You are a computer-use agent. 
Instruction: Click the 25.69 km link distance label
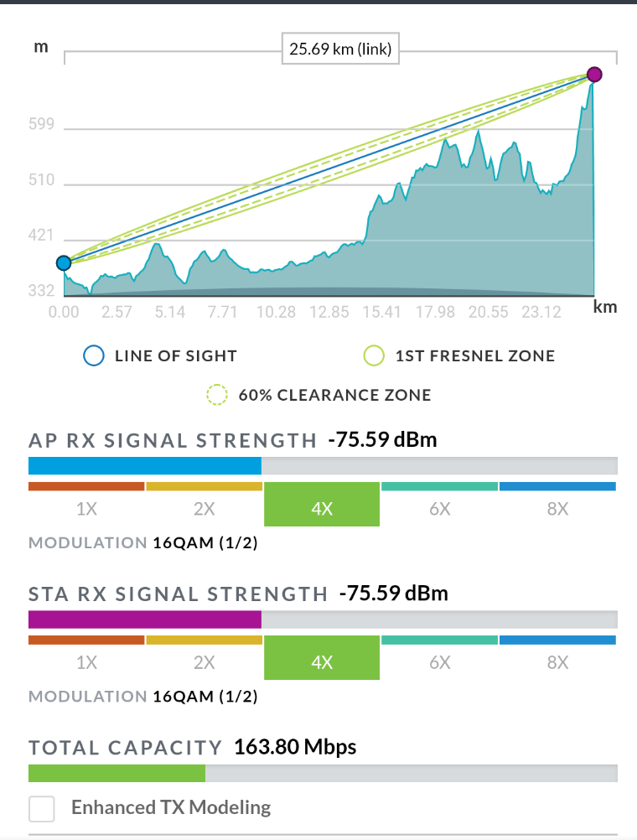click(340, 50)
